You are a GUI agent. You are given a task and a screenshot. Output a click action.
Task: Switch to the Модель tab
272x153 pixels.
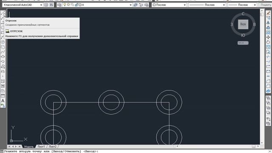(x=29, y=147)
